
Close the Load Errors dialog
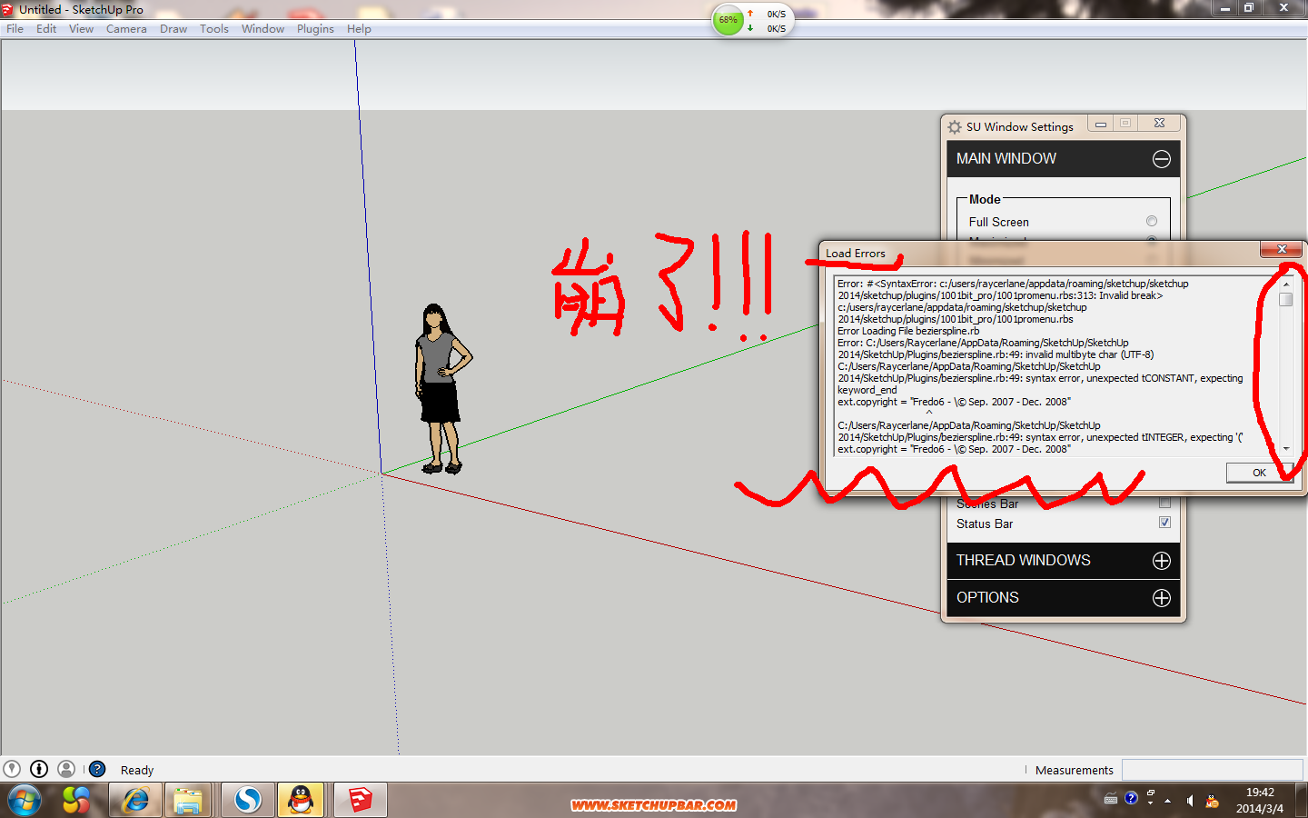click(1282, 249)
